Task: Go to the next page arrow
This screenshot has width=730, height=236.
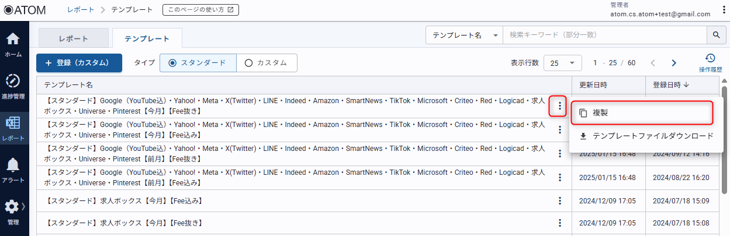Action: (674, 63)
